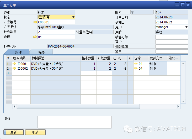
Task: Click the horizontal scrollbar right arrow
Action: 178,106
